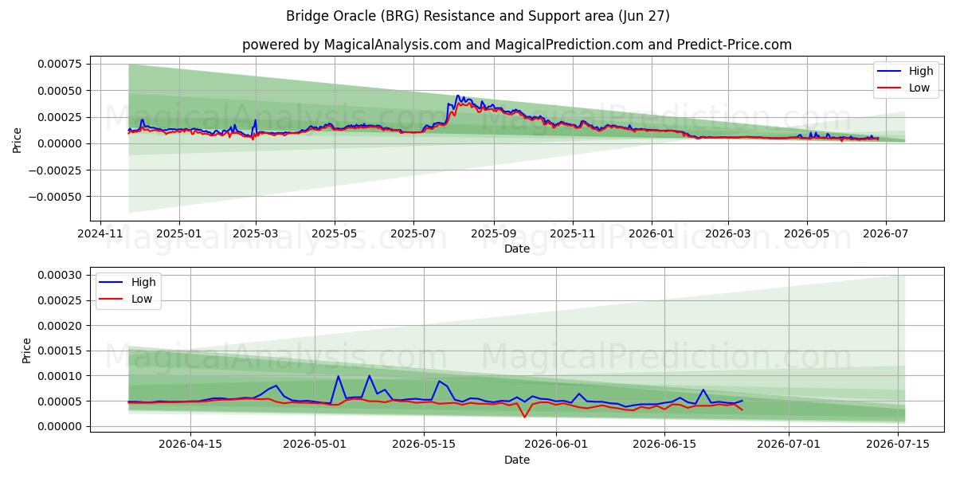Click the top chart x-axis label '2025-07'
This screenshot has width=956, height=478.
(x=413, y=235)
